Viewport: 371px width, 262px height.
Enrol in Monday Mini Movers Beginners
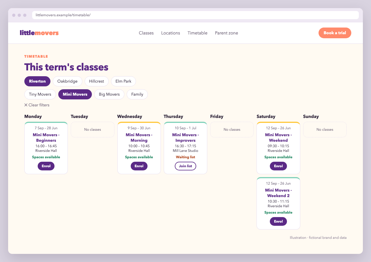tap(46, 166)
